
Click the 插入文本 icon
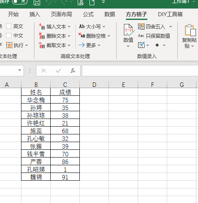(x=42, y=26)
